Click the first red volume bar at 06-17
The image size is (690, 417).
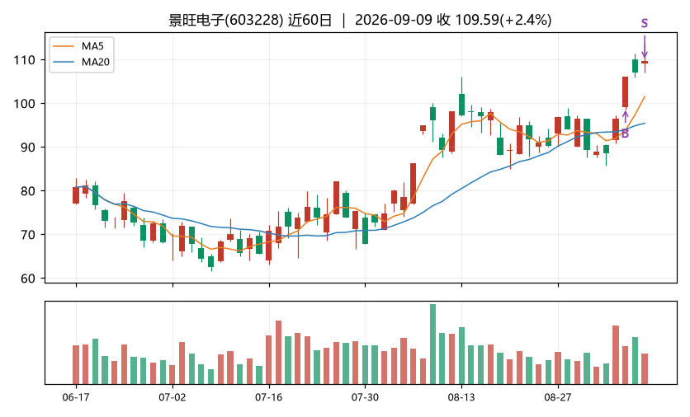(x=76, y=365)
